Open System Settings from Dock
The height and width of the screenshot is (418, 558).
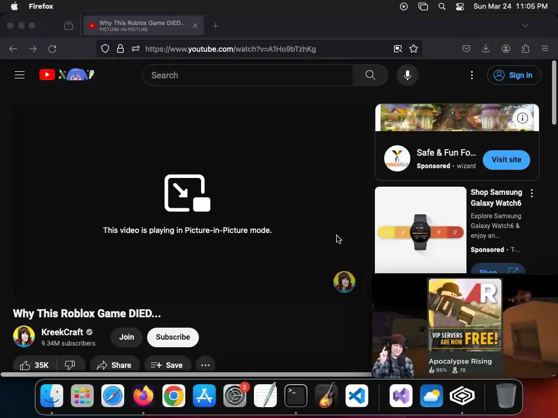[x=234, y=395]
